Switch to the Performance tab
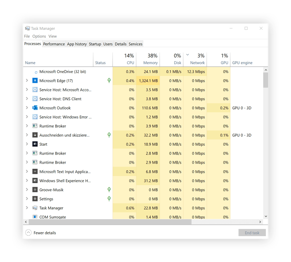This screenshot has width=291, height=262. (54, 44)
